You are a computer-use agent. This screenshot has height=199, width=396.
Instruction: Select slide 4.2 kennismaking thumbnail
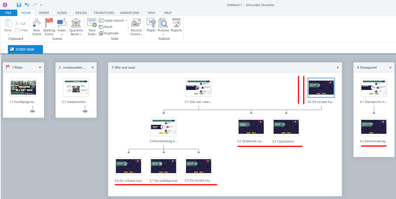point(374,127)
